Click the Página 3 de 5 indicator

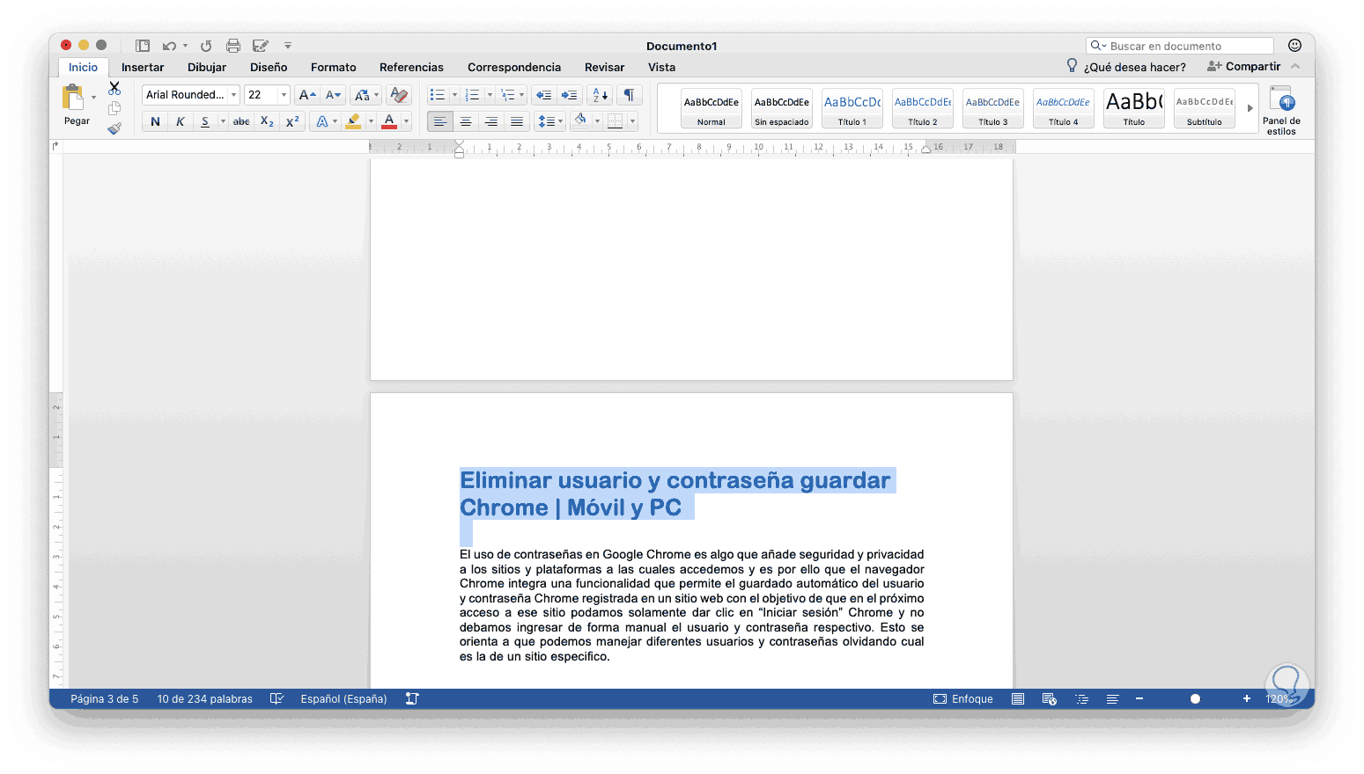105,699
